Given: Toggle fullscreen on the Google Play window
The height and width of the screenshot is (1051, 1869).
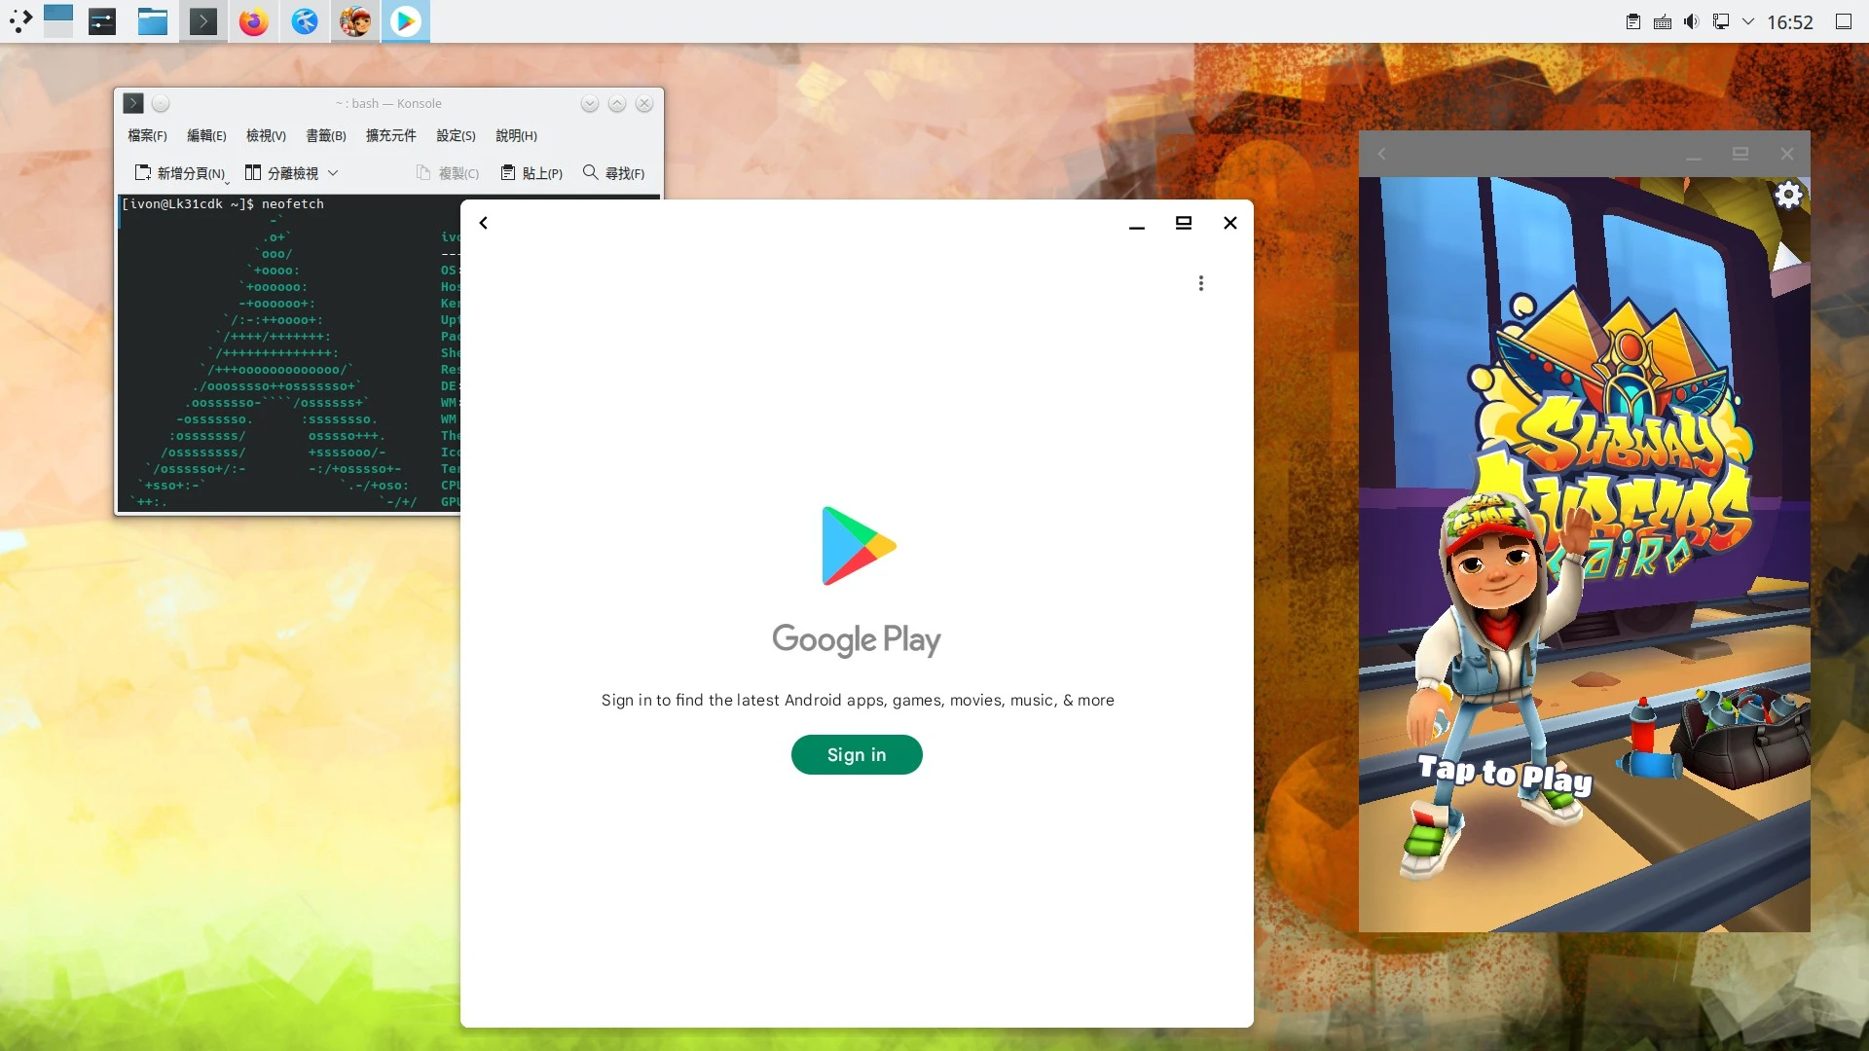Looking at the screenshot, I should pos(1184,222).
